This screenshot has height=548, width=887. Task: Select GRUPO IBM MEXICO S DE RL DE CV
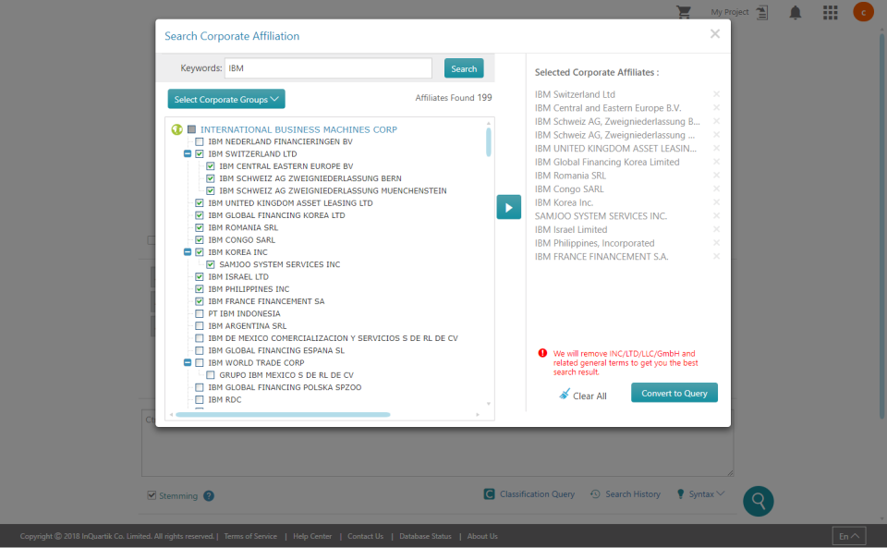(286, 375)
